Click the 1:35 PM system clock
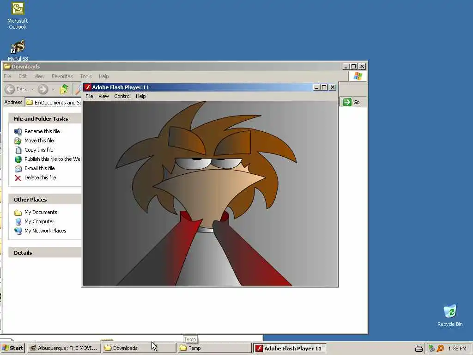 pos(457,349)
